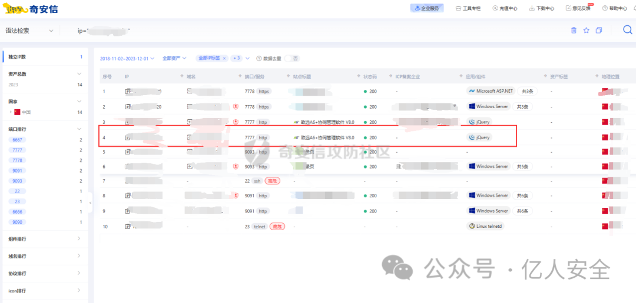Open 工具专栏 in the top bar
Image resolution: width=636 pixels, height=303 pixels.
[x=468, y=8]
